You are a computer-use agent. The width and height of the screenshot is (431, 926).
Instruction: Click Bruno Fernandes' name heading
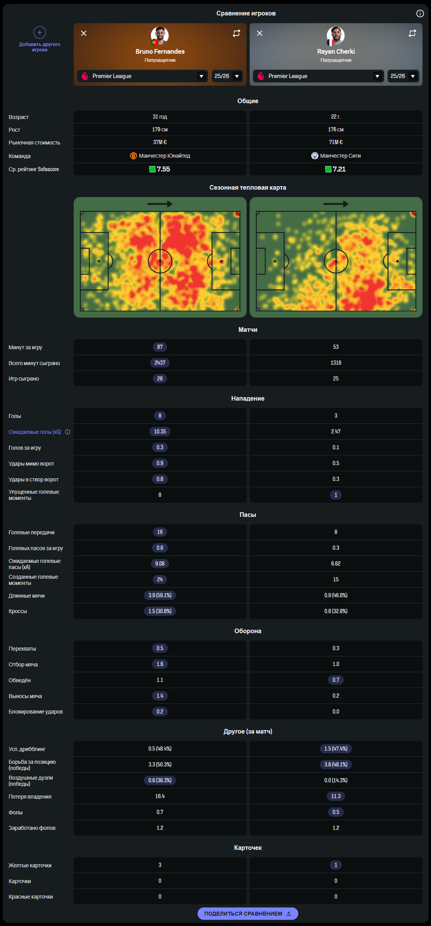point(160,51)
